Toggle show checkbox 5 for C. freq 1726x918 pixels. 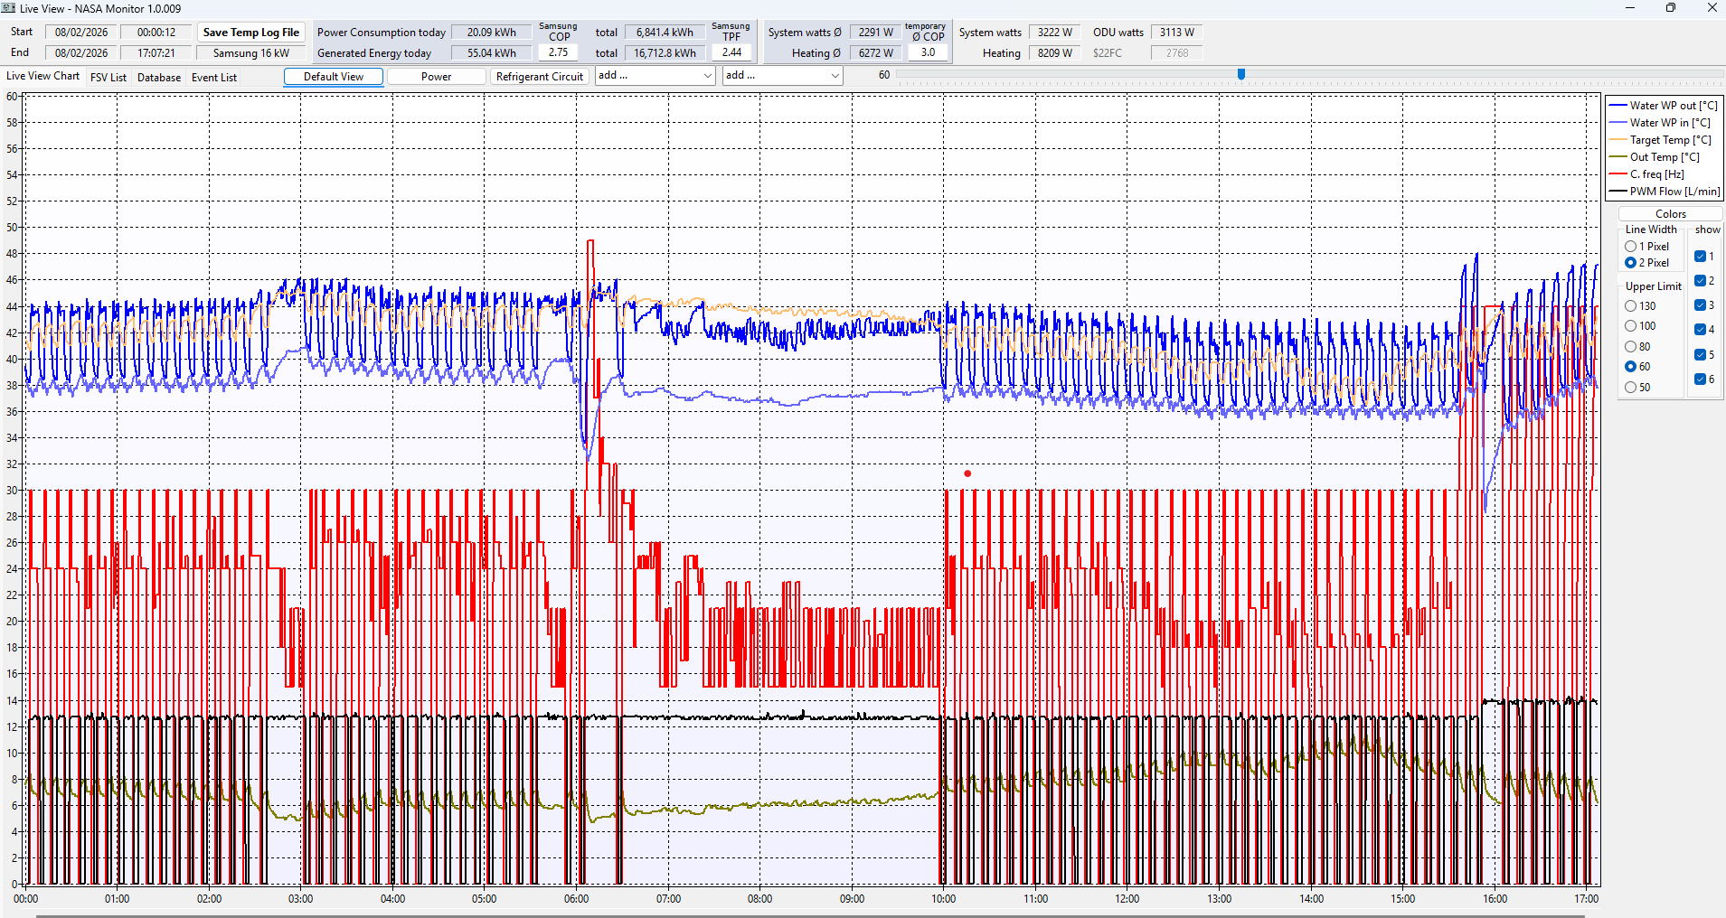coord(1700,355)
